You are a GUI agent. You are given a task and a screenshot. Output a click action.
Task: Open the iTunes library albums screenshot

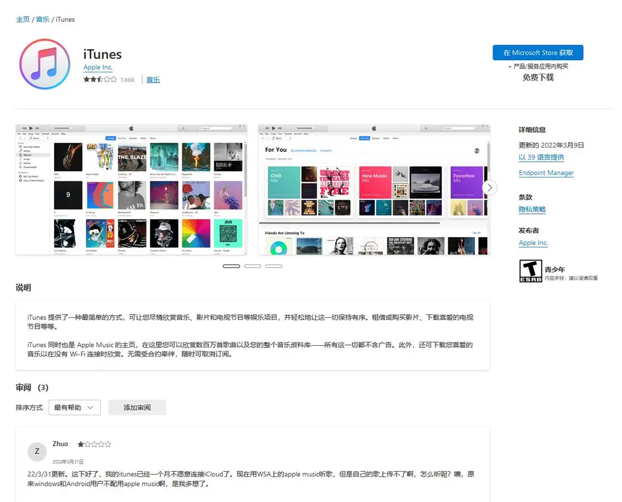coord(131,189)
